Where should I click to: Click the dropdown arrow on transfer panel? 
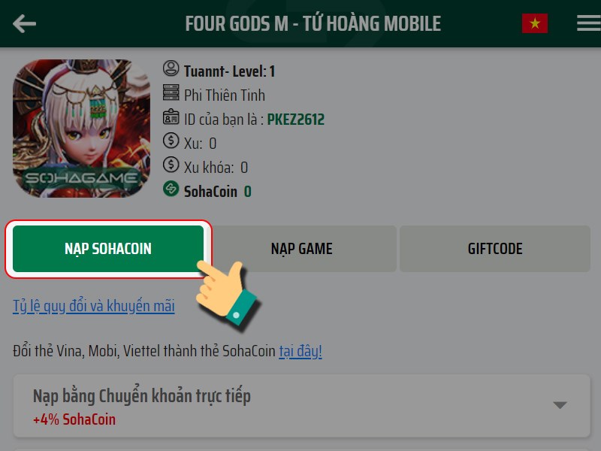coord(560,405)
